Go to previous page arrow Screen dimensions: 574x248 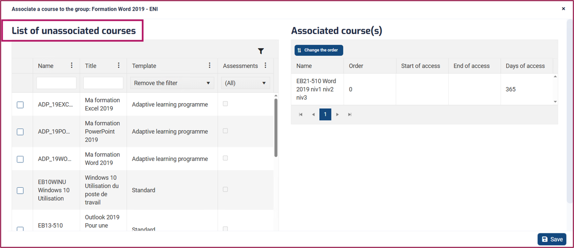pyautogui.click(x=313, y=114)
